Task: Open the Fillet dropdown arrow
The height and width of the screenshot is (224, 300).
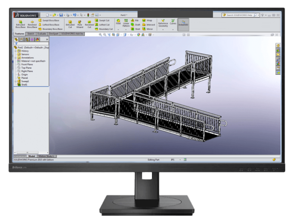Action: coord(118,30)
